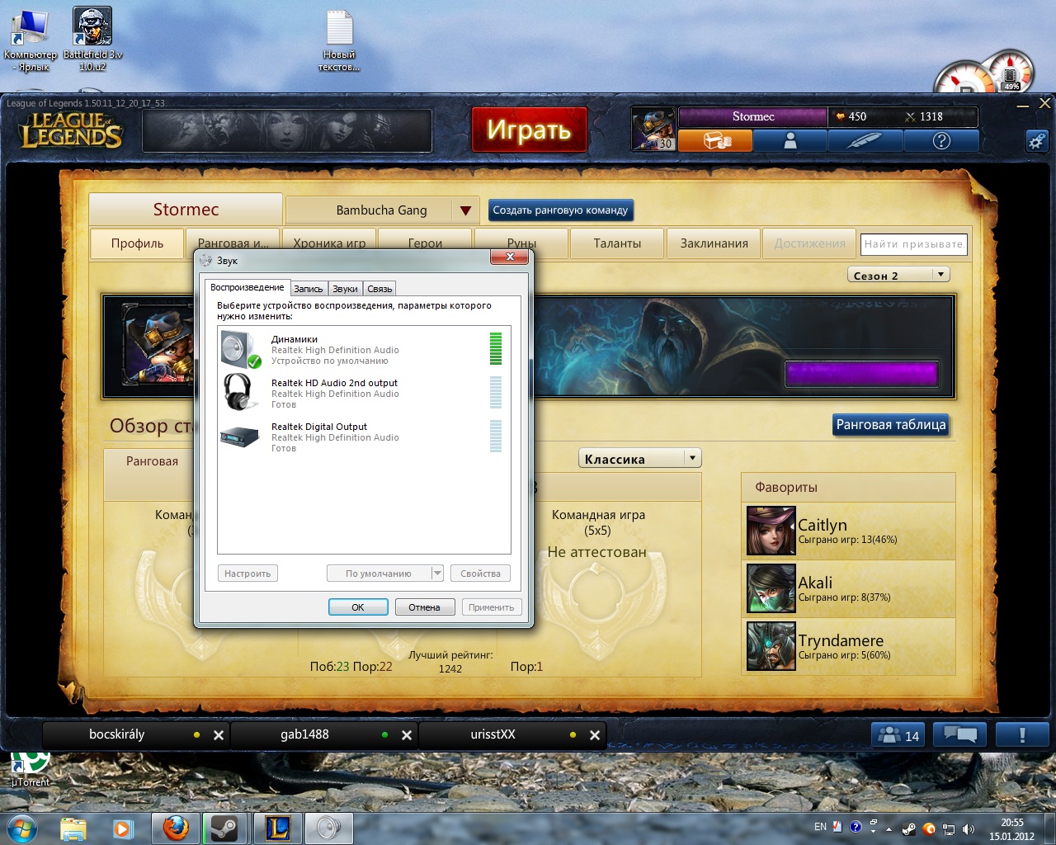Open Свойства for the selected device
This screenshot has width=1056, height=845.
click(480, 574)
